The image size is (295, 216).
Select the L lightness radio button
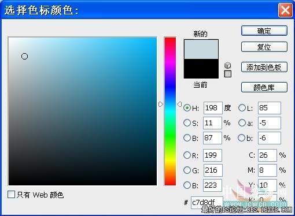(242, 108)
